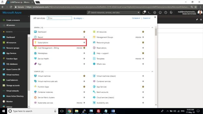
Task: Favorite the Reservations star
Action: click(143, 48)
